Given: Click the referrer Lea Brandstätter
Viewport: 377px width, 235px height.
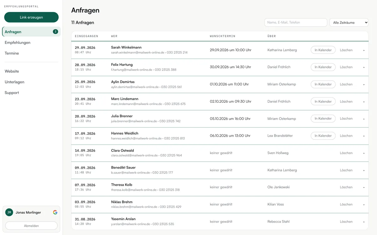Looking at the screenshot, I should pos(280,136).
